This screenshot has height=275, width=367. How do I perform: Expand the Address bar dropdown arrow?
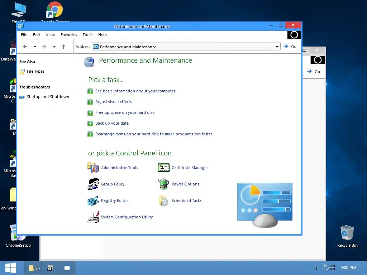(x=277, y=47)
